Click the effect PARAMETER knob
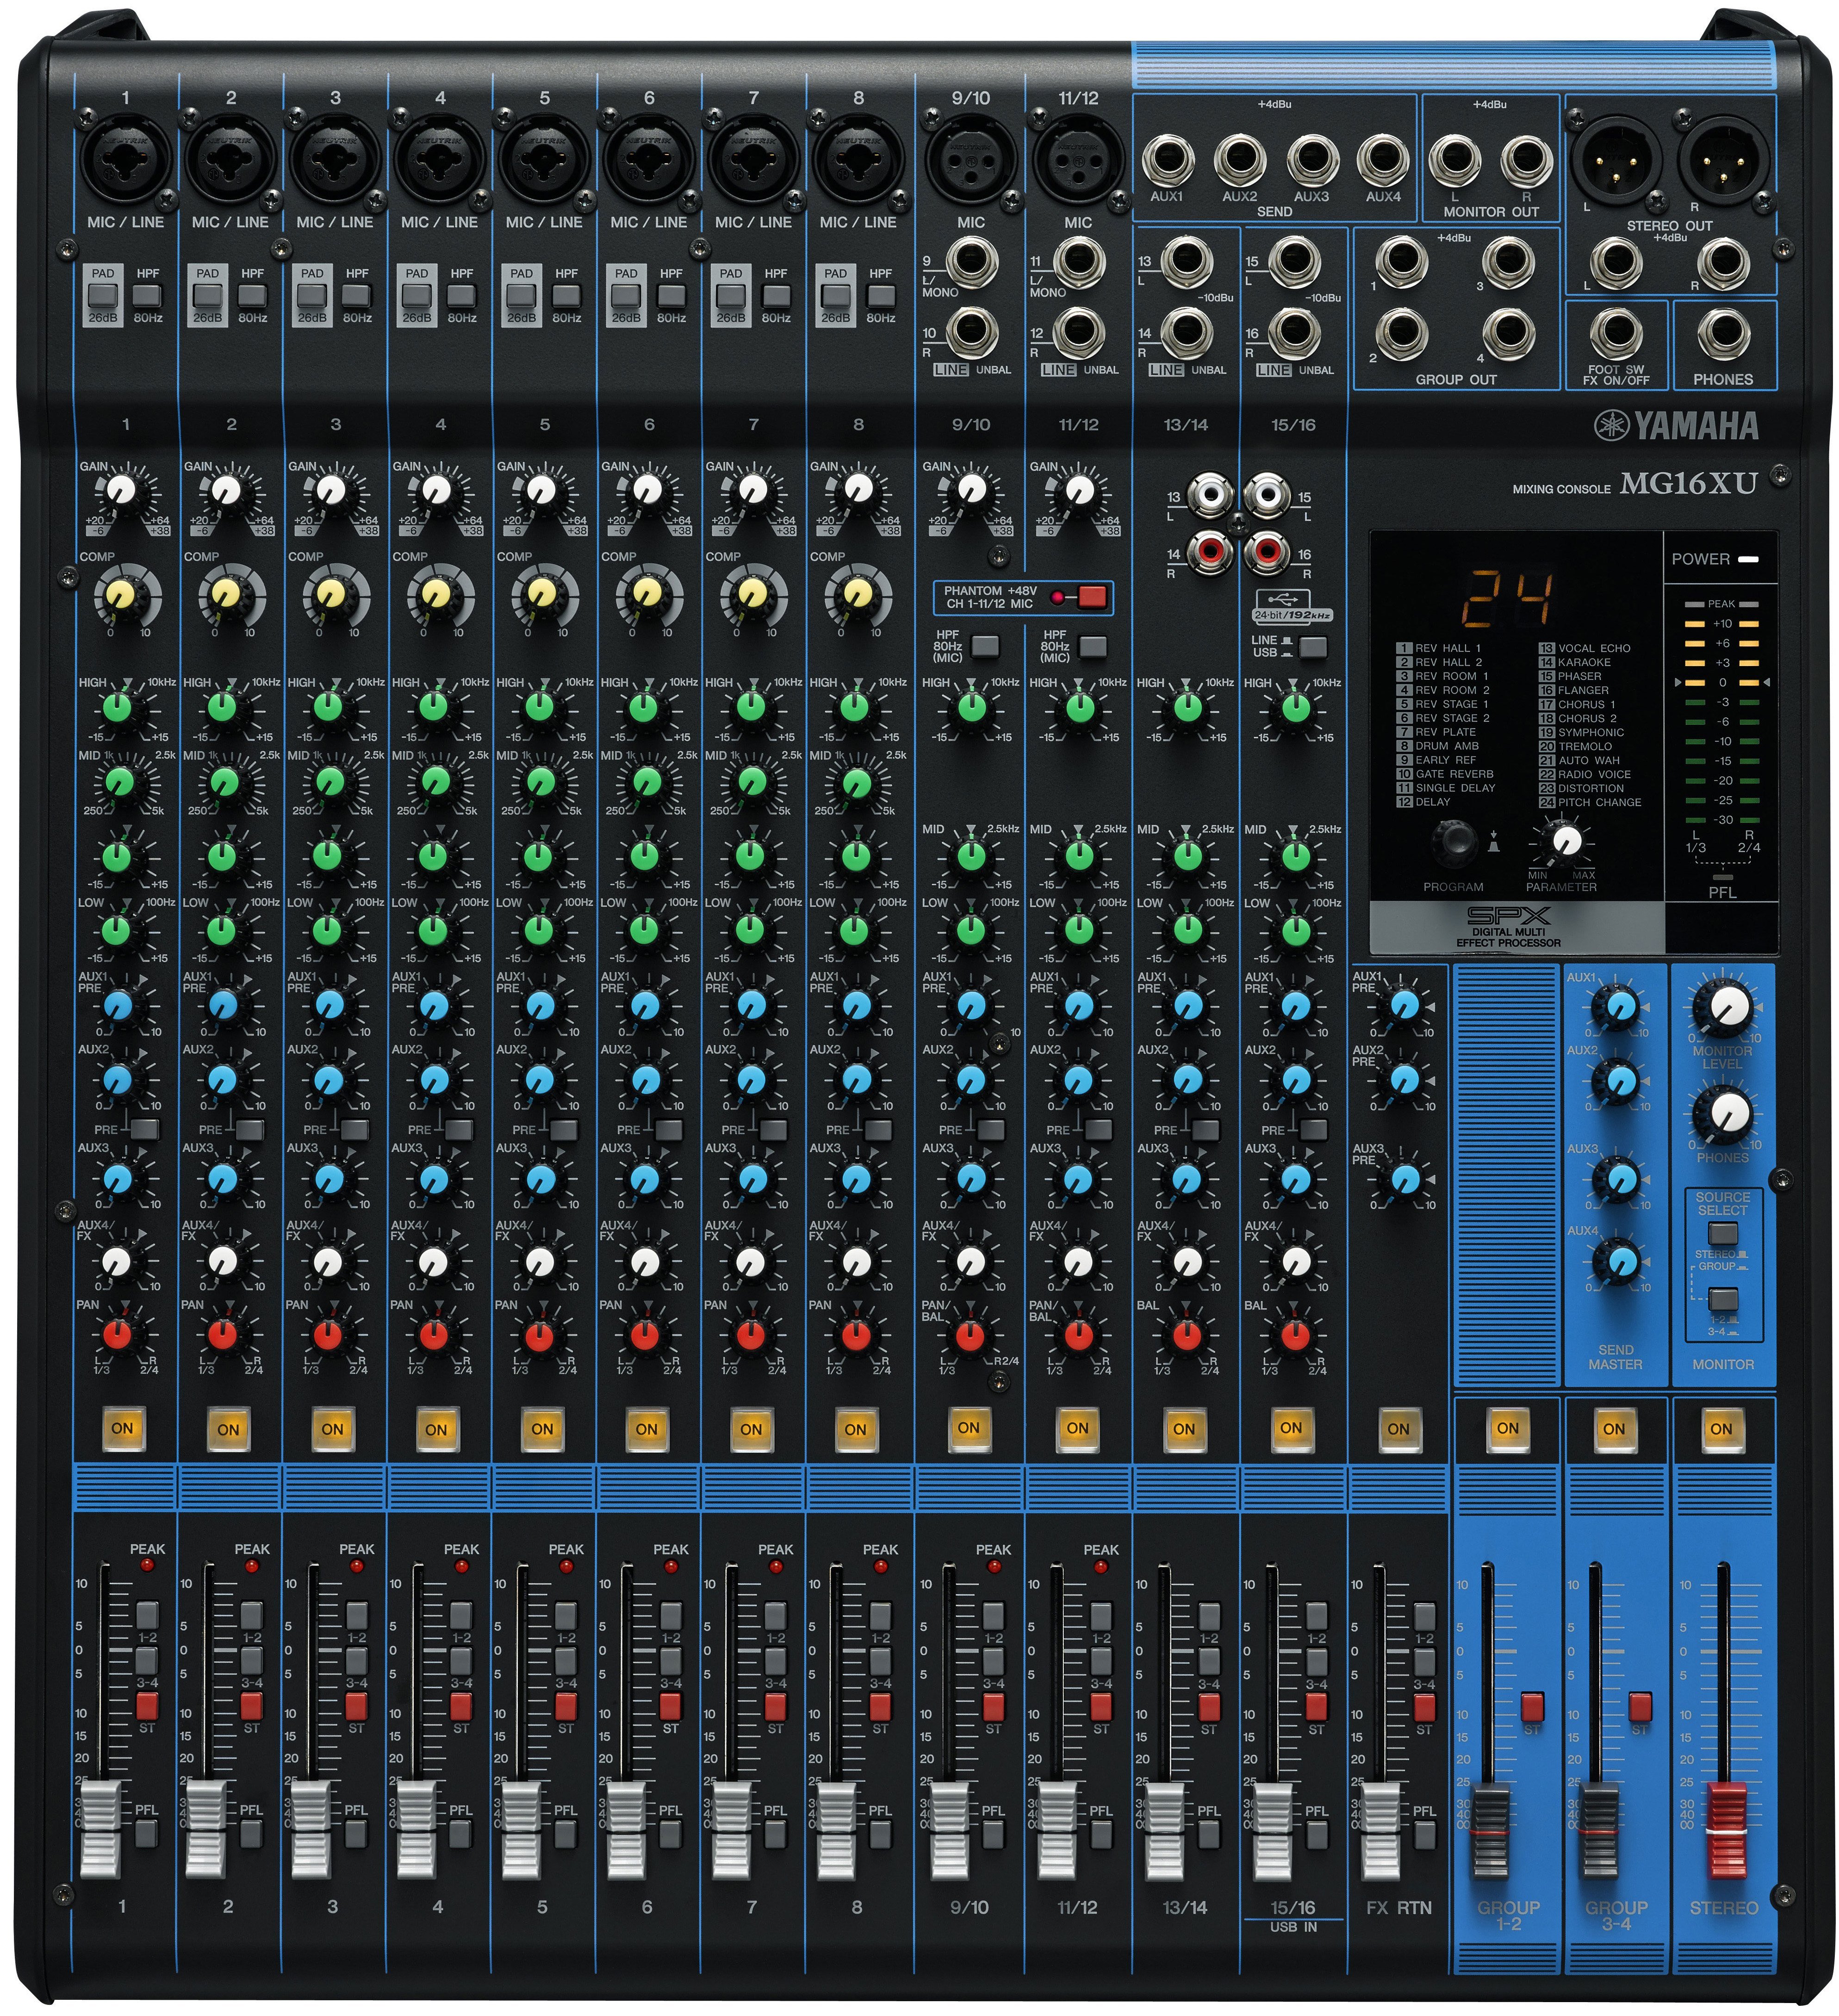The width and height of the screenshot is (1839, 2016). (x=1565, y=841)
